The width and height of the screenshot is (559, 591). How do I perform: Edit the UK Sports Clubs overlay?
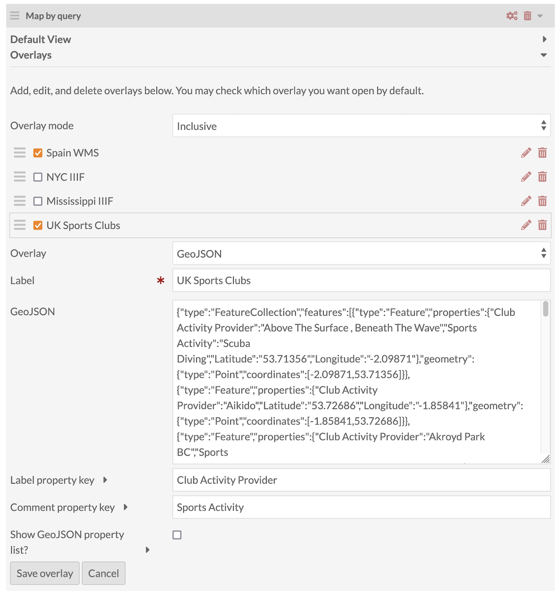click(x=526, y=225)
